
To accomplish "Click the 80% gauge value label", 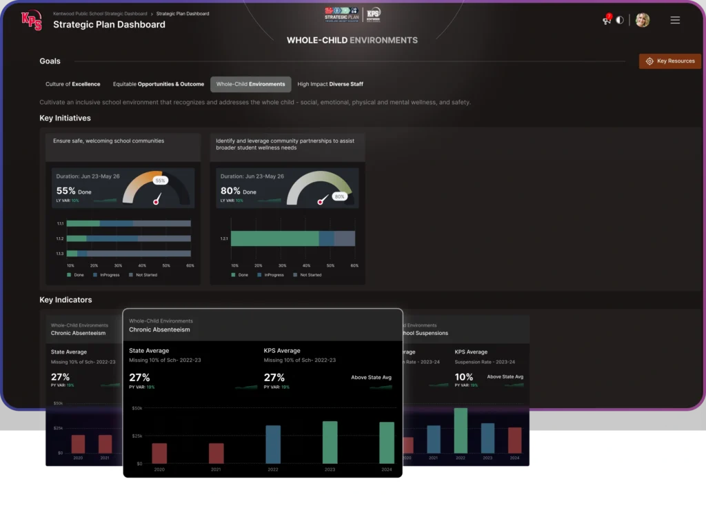I will click(x=339, y=196).
